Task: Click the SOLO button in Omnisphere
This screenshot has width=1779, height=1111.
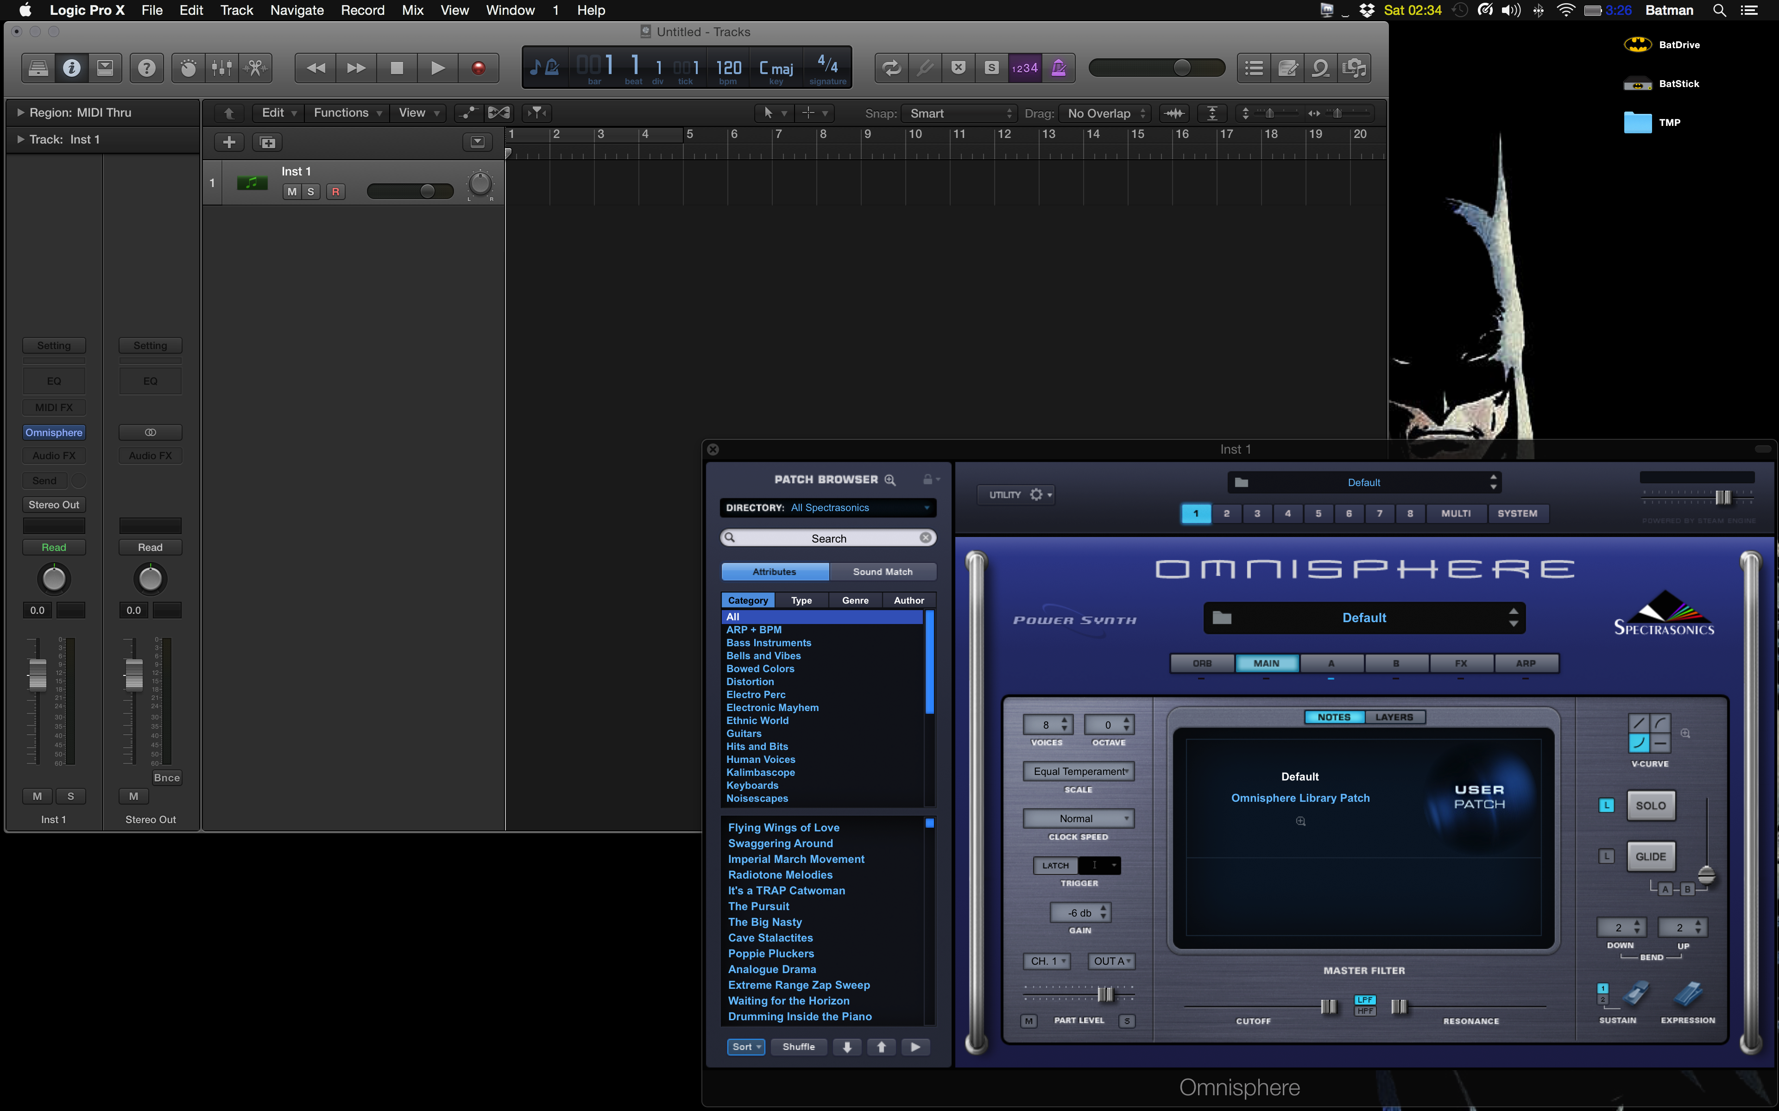Action: pyautogui.click(x=1650, y=805)
